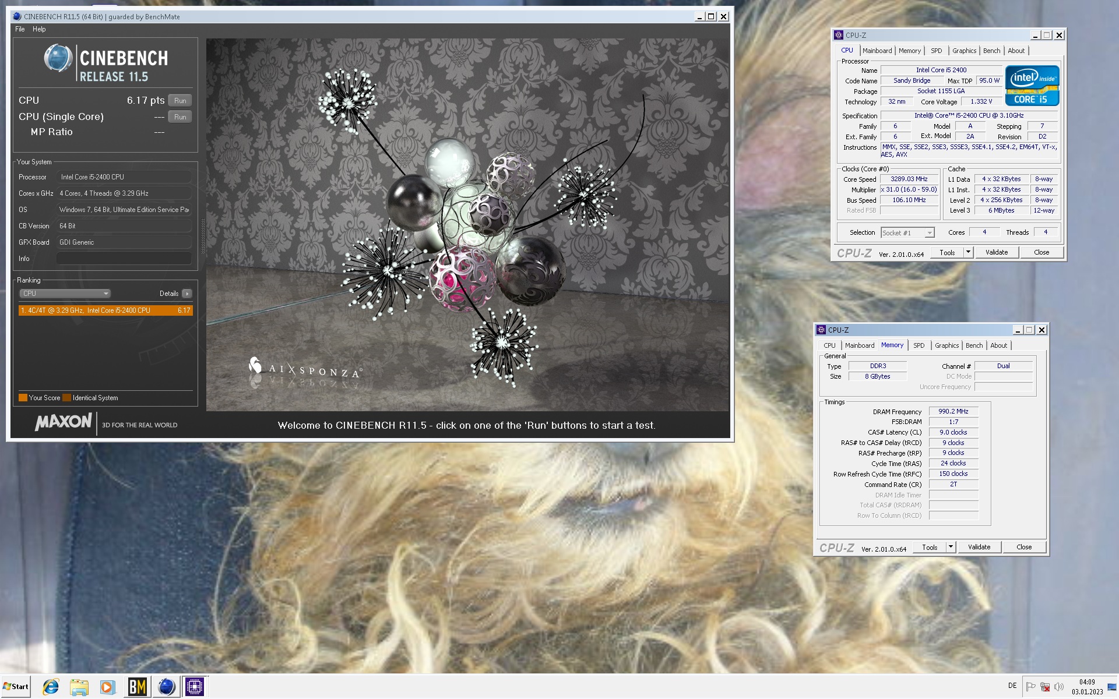This screenshot has width=1119, height=699.
Task: Click the Core Voltage 1.332 V value
Action: coord(981,101)
